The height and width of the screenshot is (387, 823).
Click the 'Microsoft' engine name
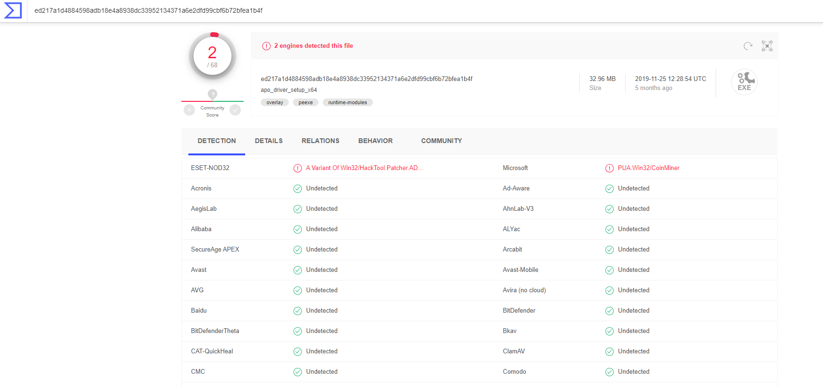[515, 168]
